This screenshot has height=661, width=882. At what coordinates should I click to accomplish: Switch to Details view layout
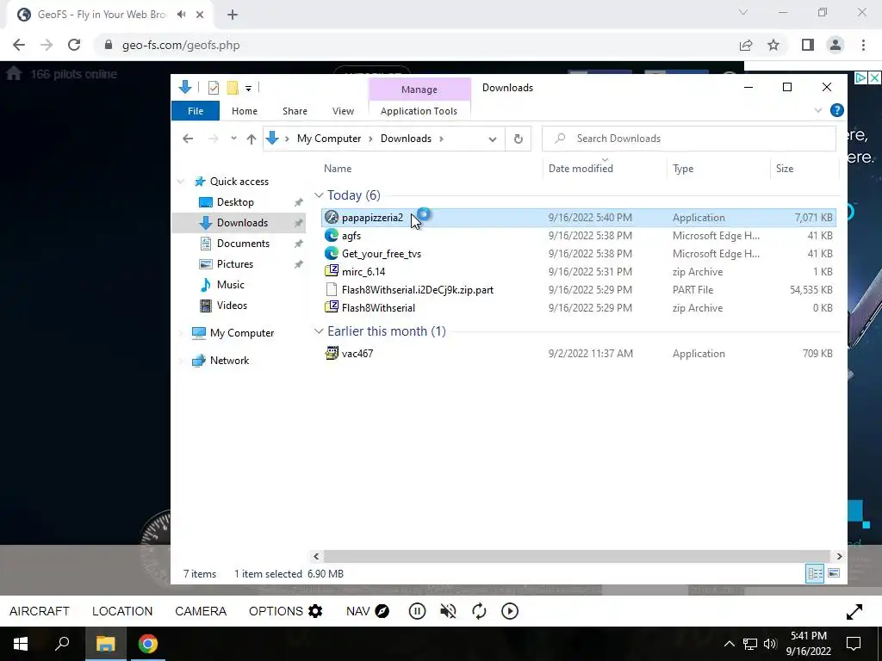(815, 573)
